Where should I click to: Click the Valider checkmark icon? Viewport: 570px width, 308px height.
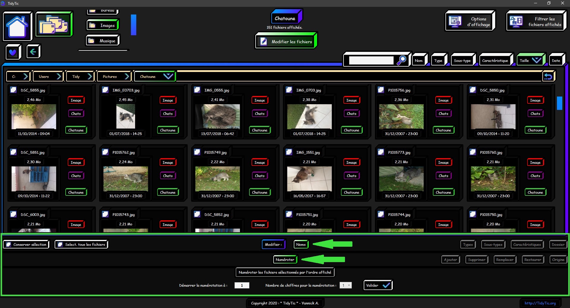[x=386, y=285]
